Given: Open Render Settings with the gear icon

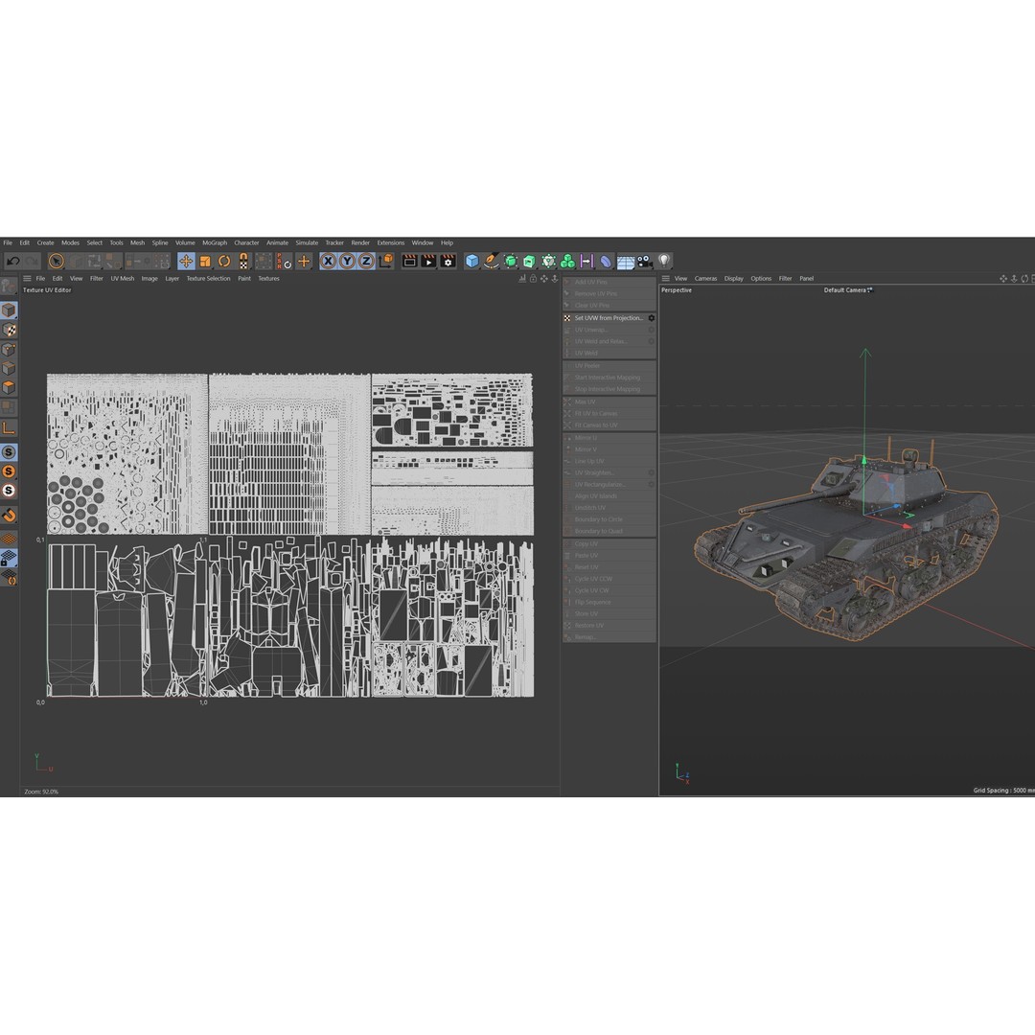Looking at the screenshot, I should click(448, 261).
